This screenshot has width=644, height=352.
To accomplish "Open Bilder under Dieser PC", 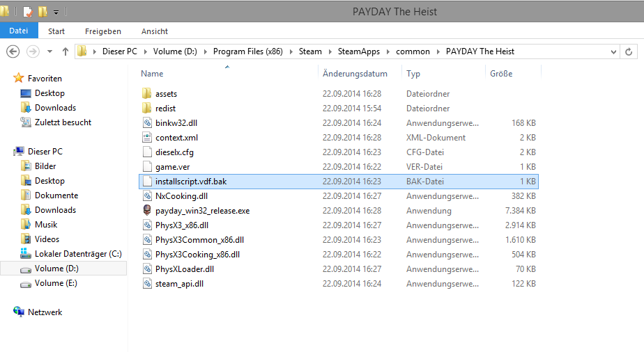I will (45, 166).
